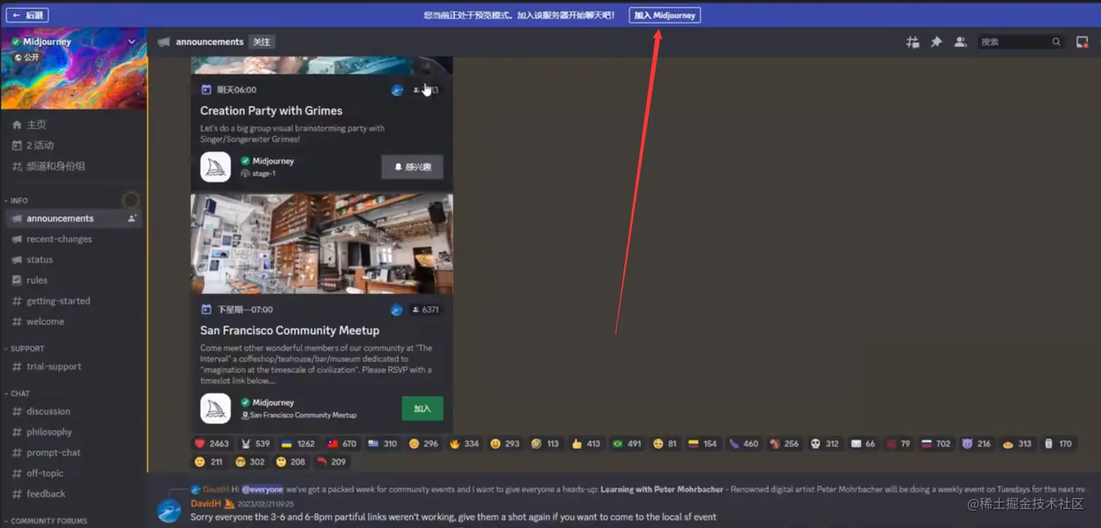Click the Creation Party with Grimes title

click(271, 111)
